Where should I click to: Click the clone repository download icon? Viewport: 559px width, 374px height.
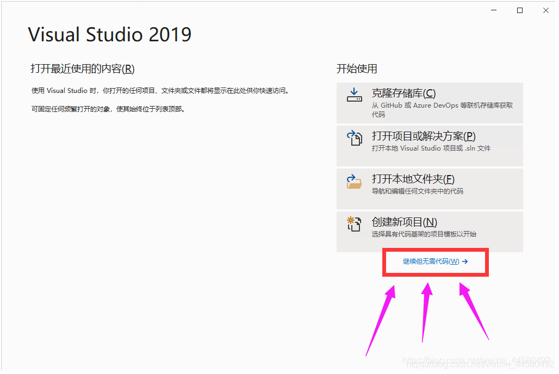355,95
